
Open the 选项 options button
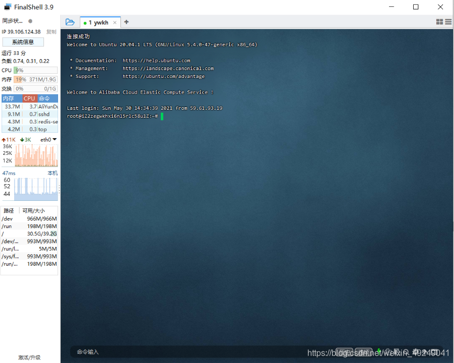[x=363, y=352]
